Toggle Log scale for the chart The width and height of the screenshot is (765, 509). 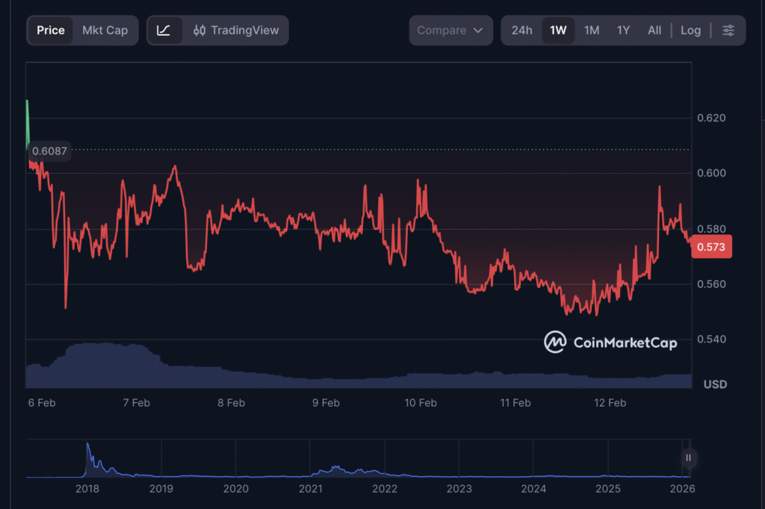click(x=690, y=30)
